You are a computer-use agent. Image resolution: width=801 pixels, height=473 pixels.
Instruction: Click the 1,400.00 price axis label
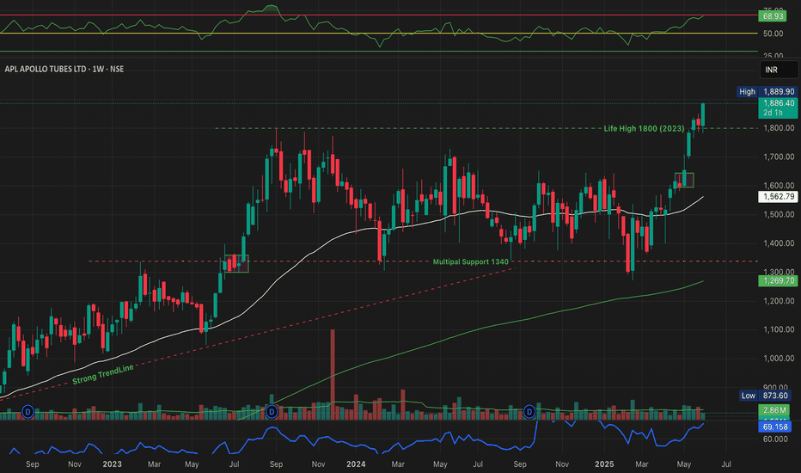click(779, 243)
